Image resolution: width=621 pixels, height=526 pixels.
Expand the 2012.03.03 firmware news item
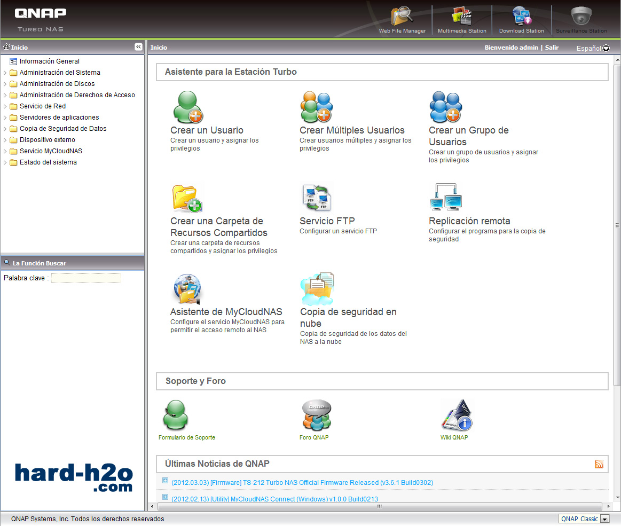point(165,481)
